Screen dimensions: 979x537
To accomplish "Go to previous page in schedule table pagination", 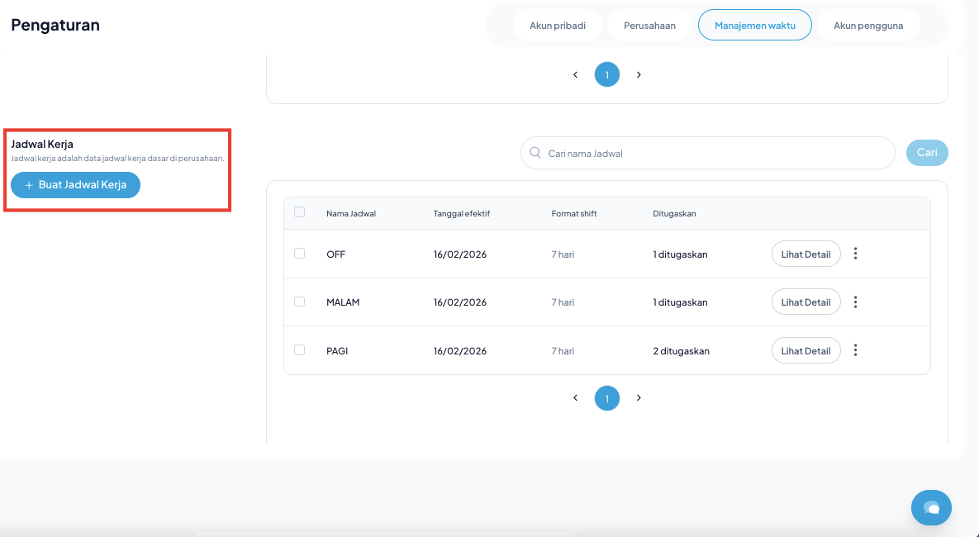I will [x=575, y=398].
